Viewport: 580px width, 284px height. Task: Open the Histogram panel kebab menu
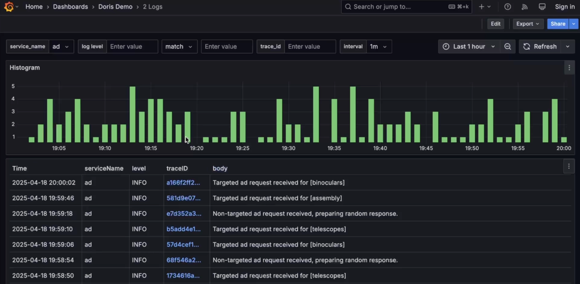point(569,67)
